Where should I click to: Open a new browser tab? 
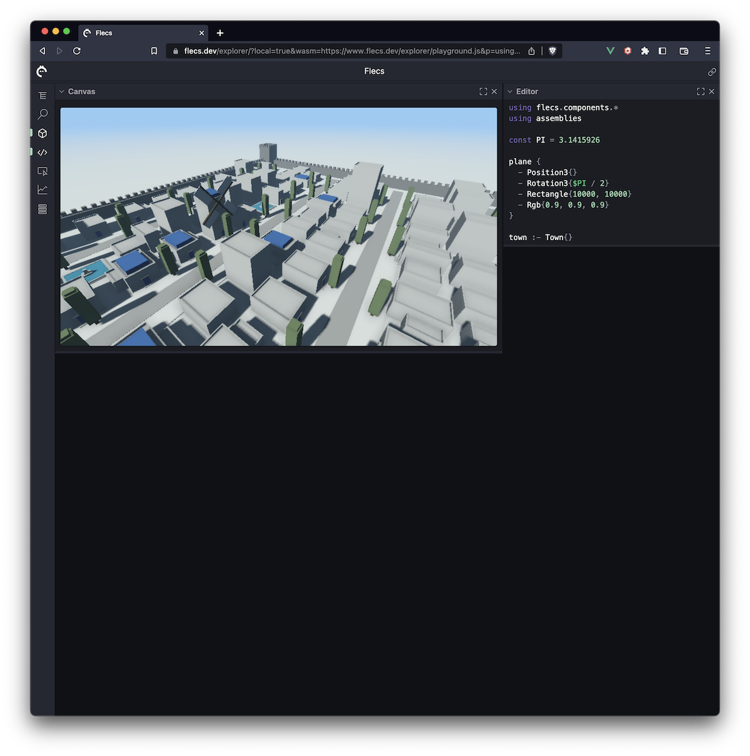(x=220, y=33)
